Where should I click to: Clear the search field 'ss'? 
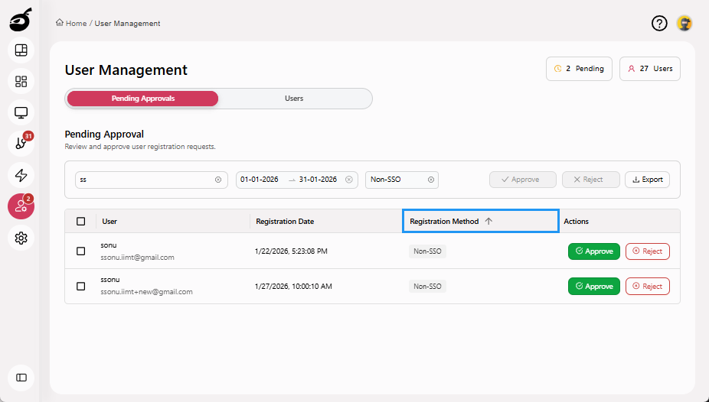[218, 180]
